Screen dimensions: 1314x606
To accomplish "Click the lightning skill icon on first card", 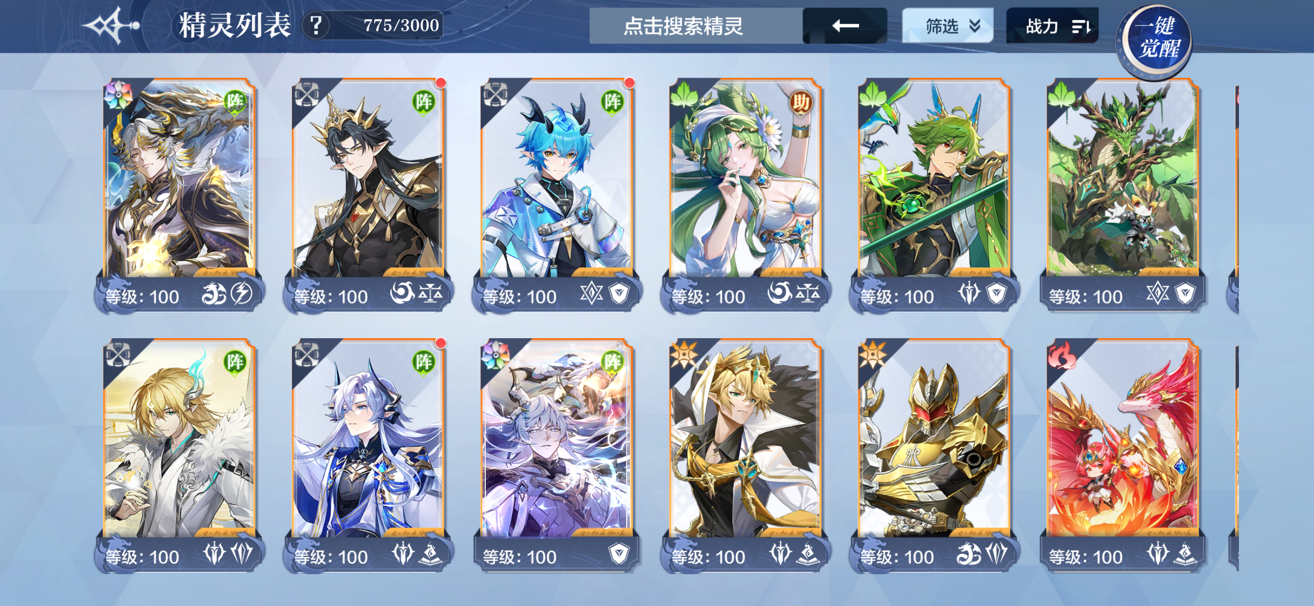I will point(242,295).
